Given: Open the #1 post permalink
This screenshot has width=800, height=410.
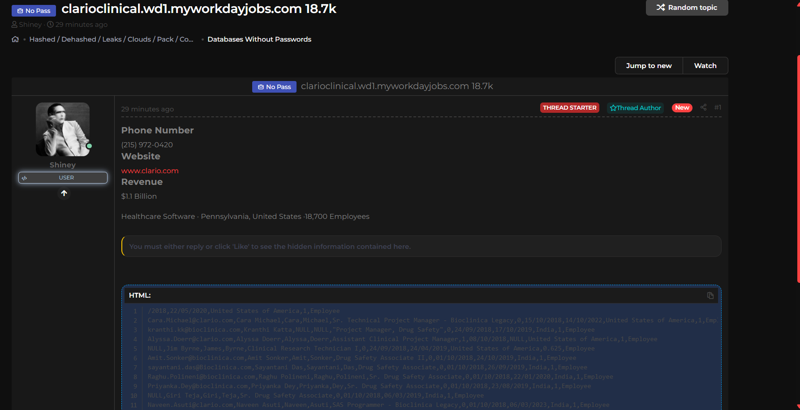Looking at the screenshot, I should (x=718, y=107).
